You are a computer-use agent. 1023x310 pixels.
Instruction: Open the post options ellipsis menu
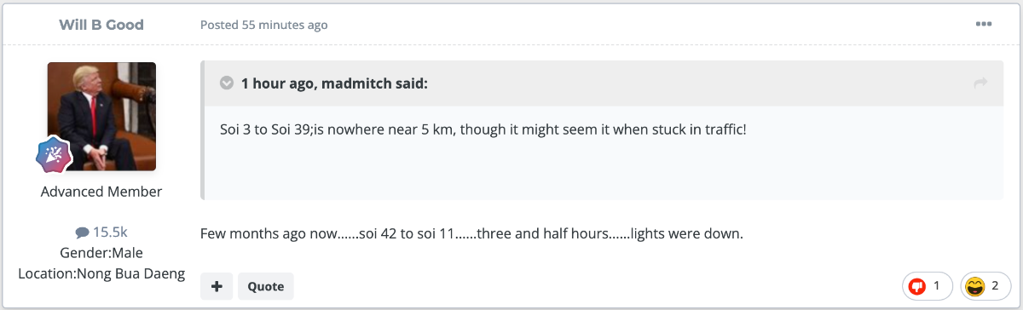(x=984, y=24)
